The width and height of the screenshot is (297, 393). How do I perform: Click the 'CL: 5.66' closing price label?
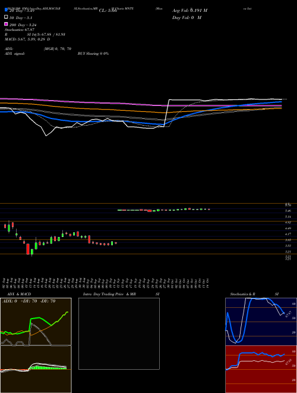pyautogui.click(x=108, y=11)
